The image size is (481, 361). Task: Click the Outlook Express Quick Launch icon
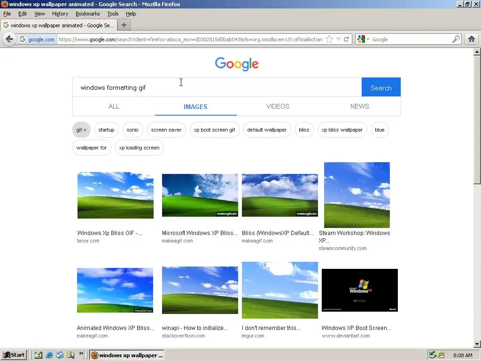(60, 355)
